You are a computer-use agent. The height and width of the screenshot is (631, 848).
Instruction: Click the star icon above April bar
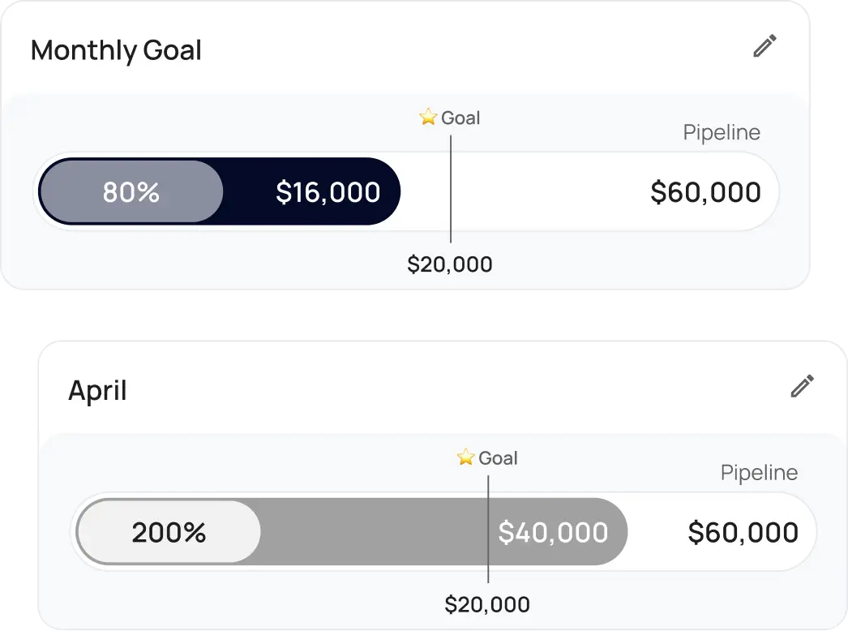[465, 457]
